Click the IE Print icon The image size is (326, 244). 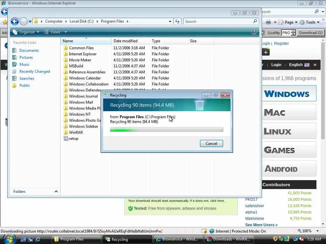point(268,22)
